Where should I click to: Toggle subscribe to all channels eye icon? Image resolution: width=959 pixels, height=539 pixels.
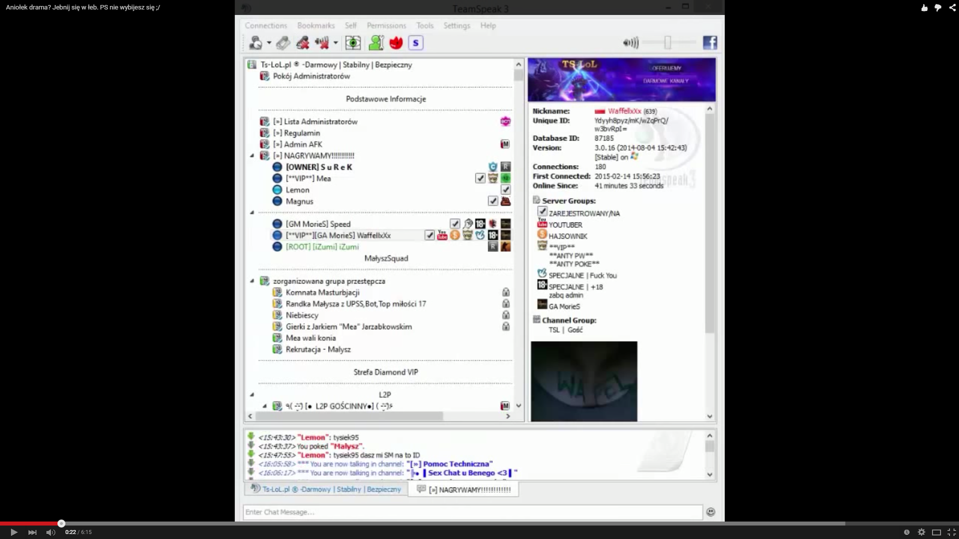pos(353,43)
